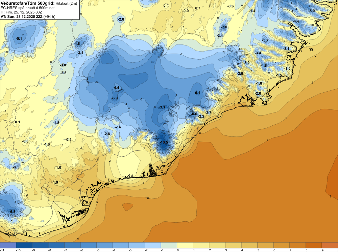Select the 0.1 temperature label
Viewport: 338px width, 252px height.
(x=18, y=122)
